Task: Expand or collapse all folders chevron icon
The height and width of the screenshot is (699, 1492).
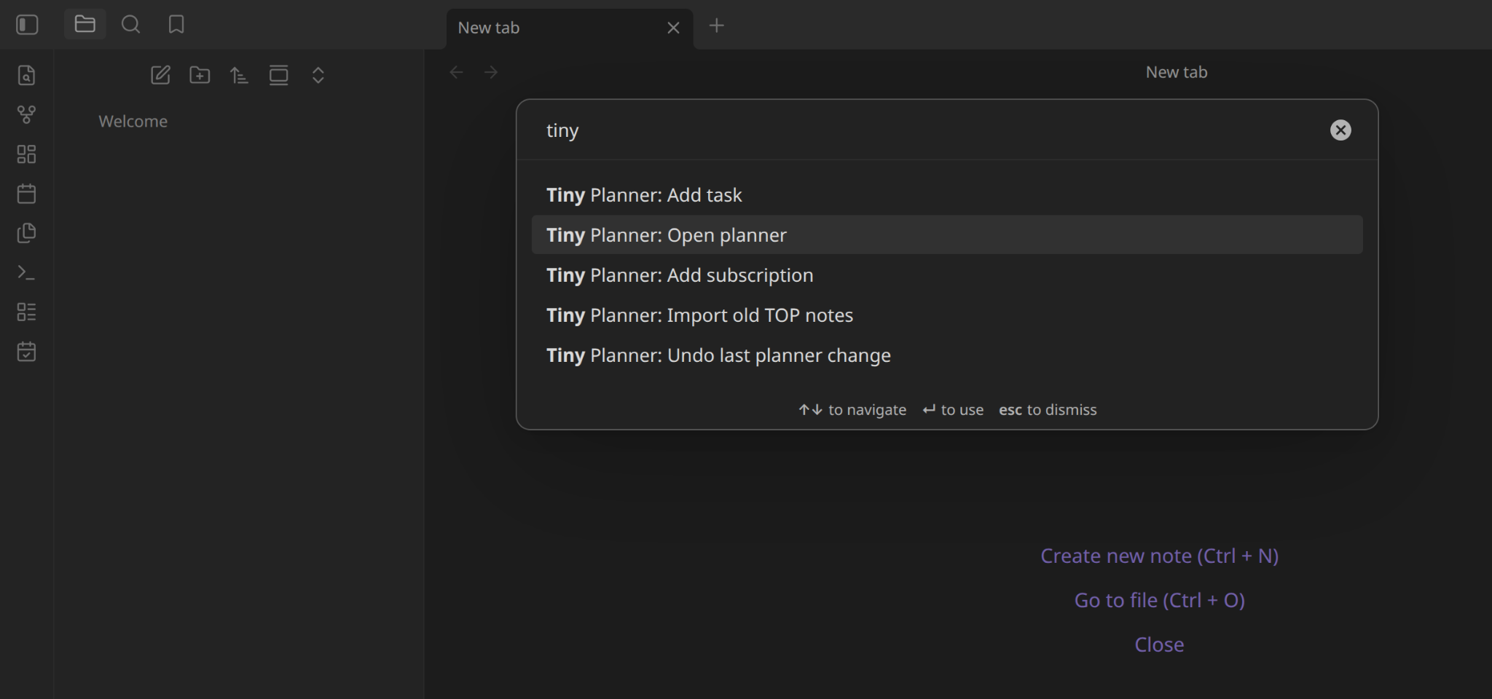Action: click(x=318, y=75)
